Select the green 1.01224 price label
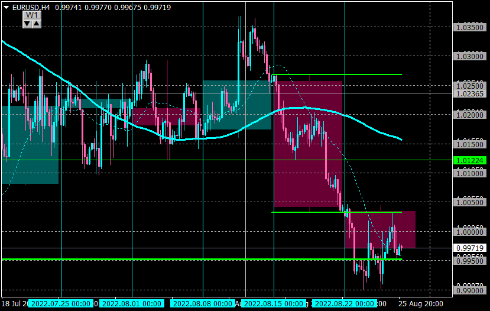This screenshot has height=311, width=490. click(x=470, y=160)
